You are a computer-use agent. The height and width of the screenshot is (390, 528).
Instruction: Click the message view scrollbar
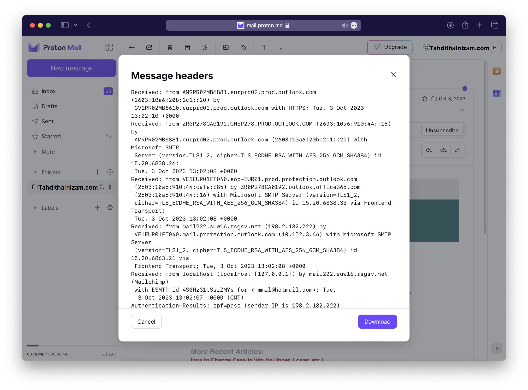coord(485,147)
